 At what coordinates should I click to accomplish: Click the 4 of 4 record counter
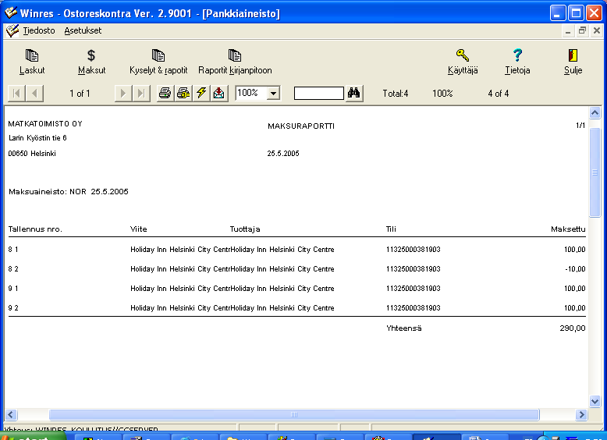tap(499, 94)
